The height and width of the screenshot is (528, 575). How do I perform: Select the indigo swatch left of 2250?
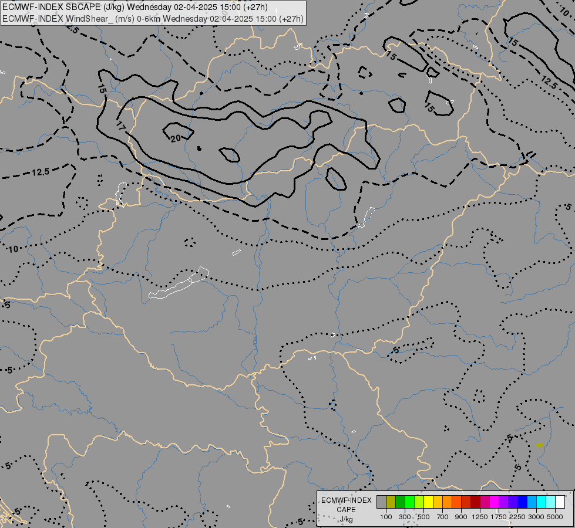[x=513, y=502]
